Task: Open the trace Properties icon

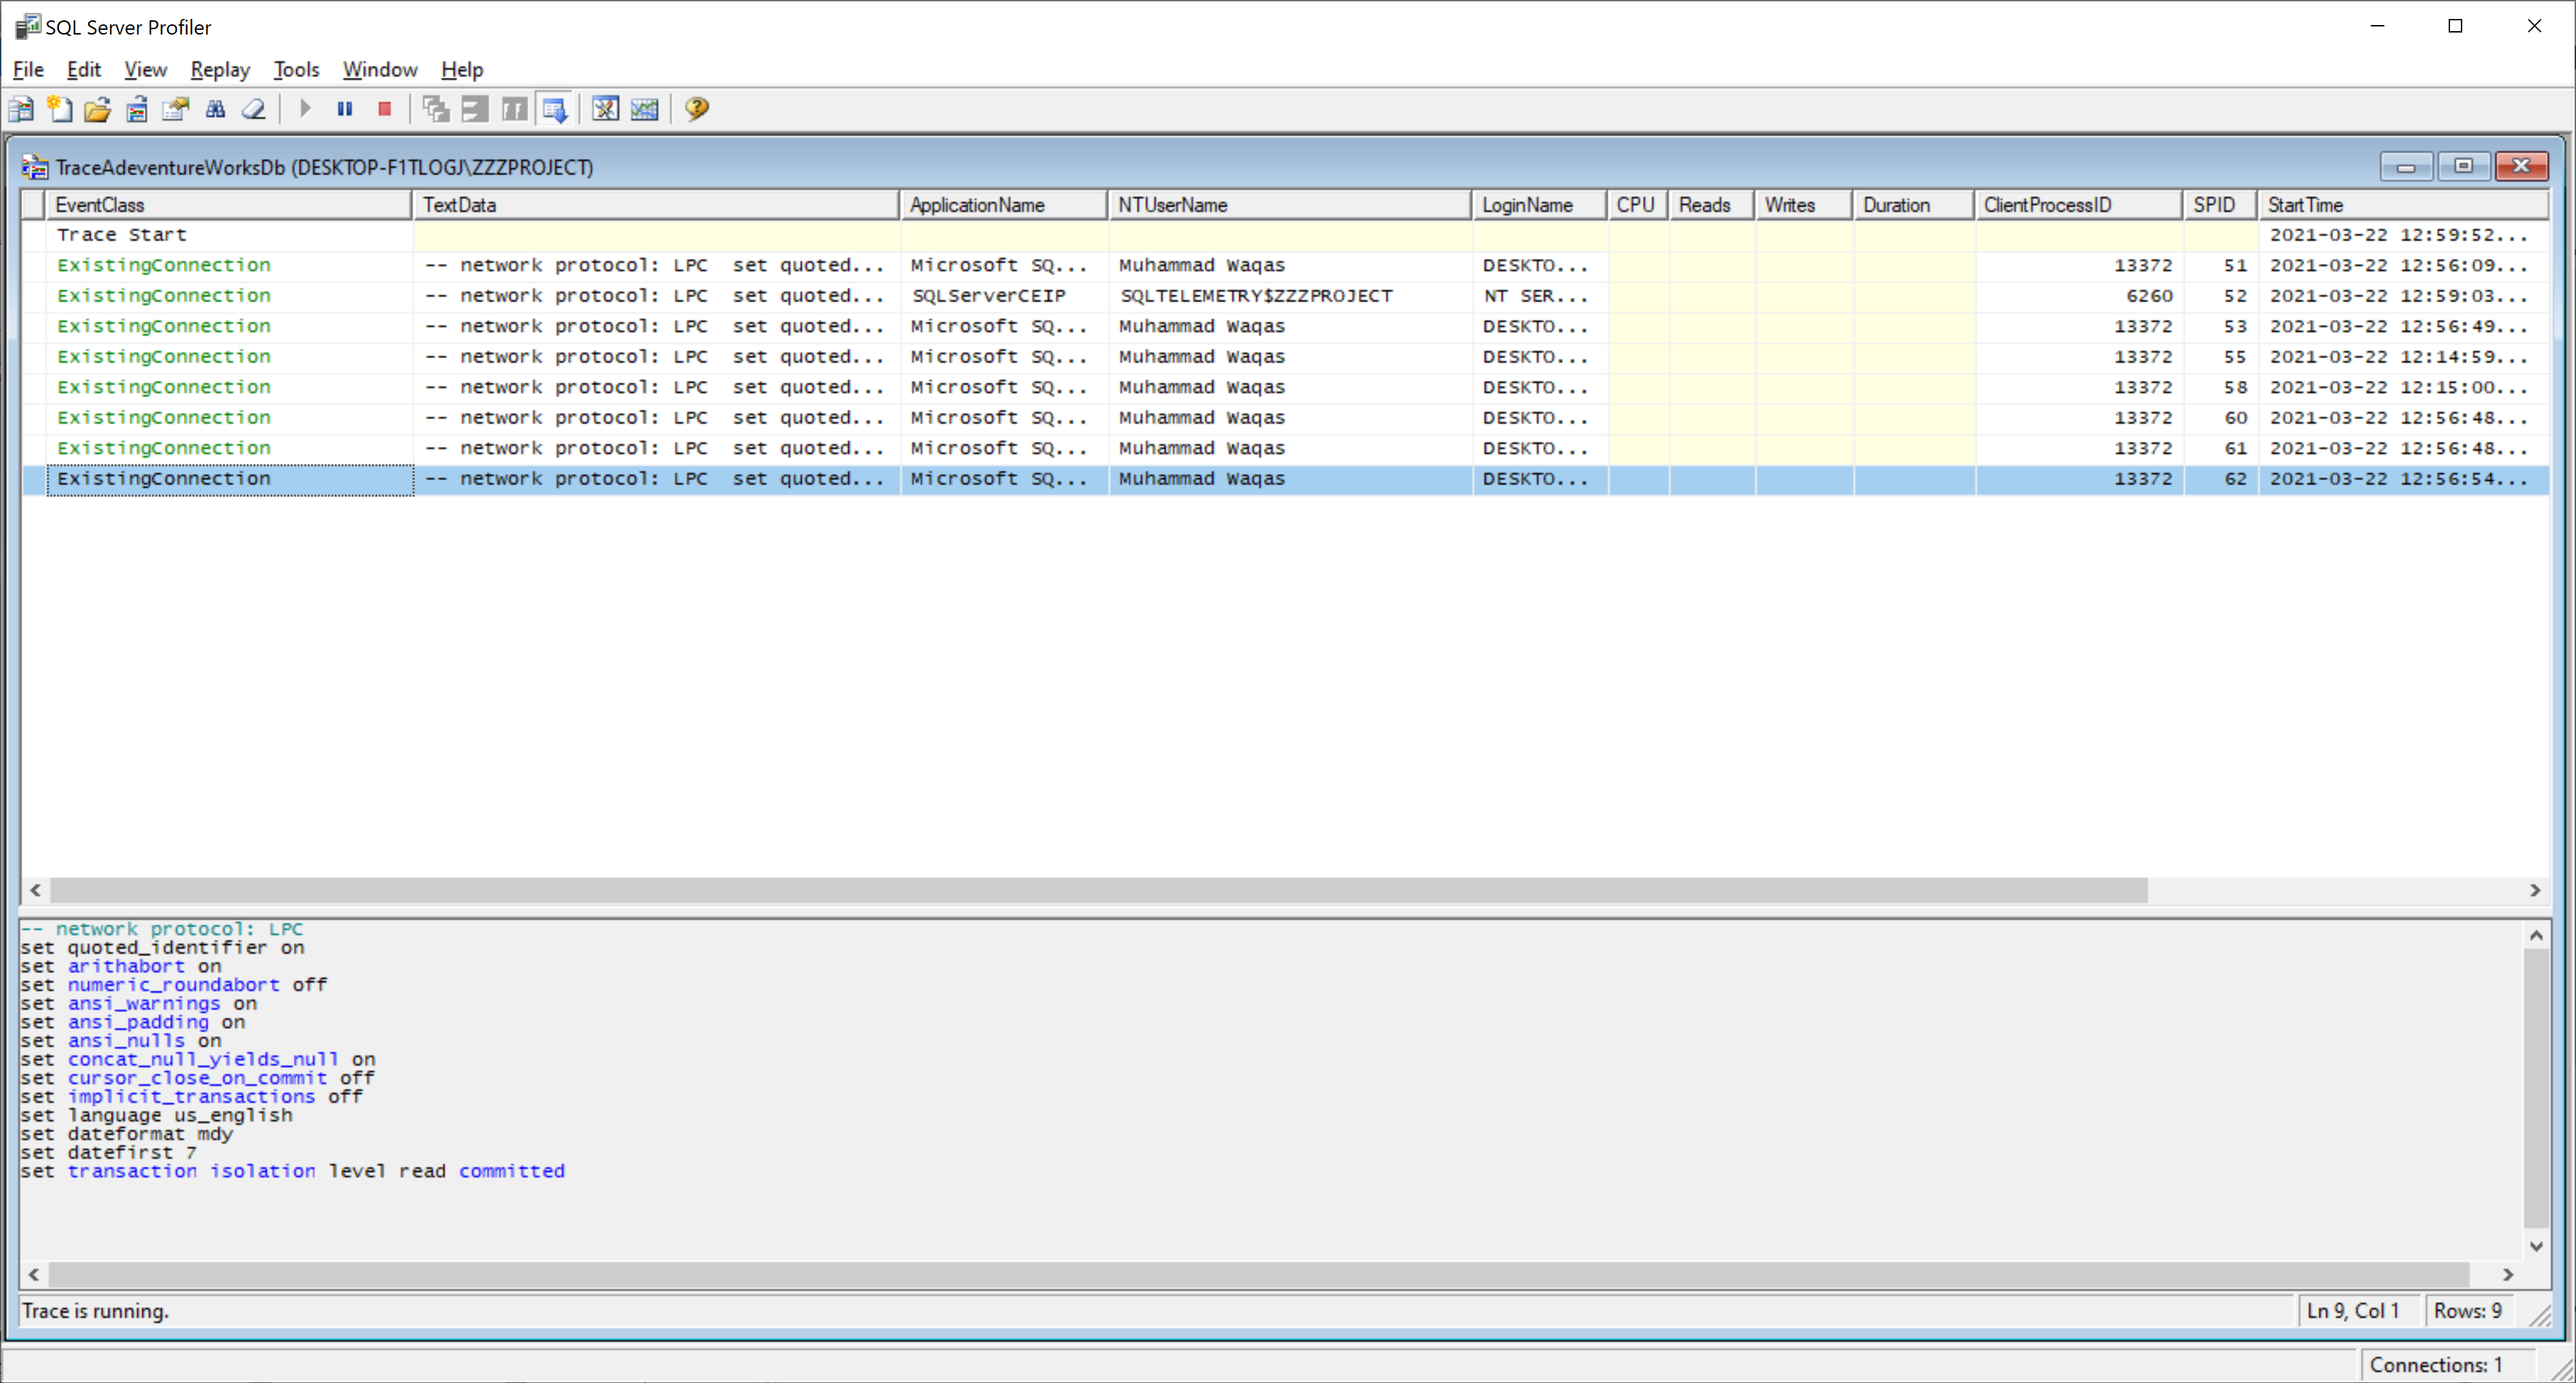Action: [x=176, y=109]
